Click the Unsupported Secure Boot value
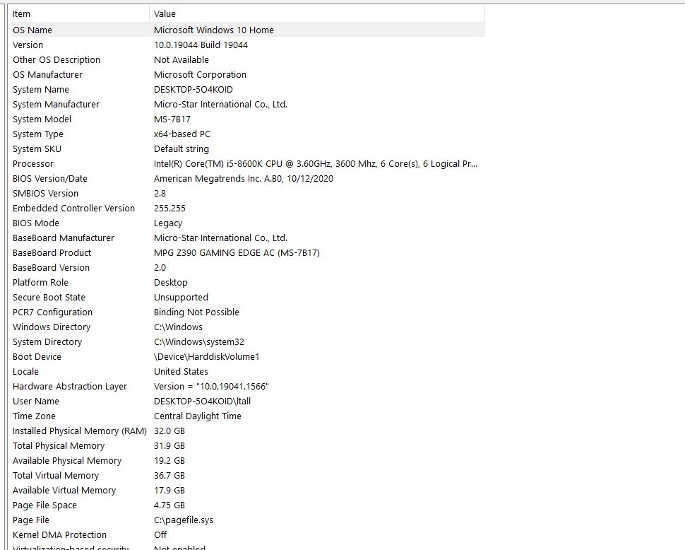Screen dimensions: 685x550 tap(181, 298)
